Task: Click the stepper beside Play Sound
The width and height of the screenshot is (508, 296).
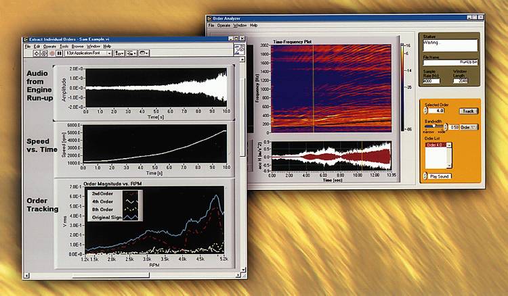Action: click(425, 176)
